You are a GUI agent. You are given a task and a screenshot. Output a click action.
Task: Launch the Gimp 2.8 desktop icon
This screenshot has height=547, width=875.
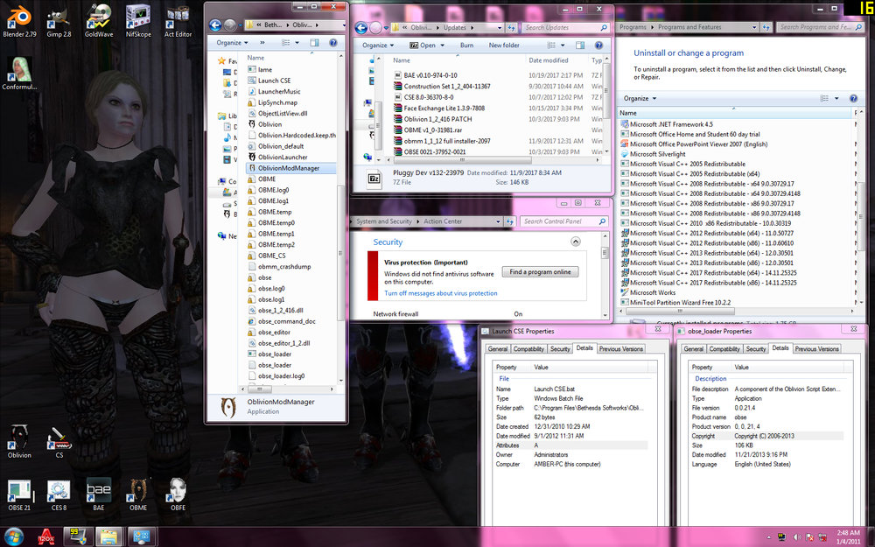[x=59, y=21]
